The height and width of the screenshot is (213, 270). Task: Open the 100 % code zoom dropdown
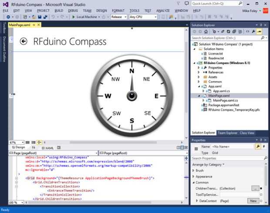click(x=16, y=202)
